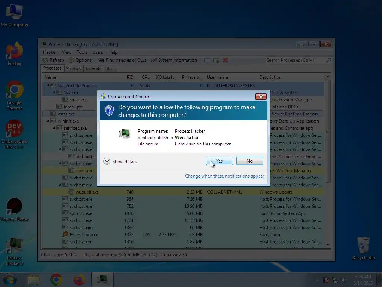Open the My Computer desktop icon
Viewport: 382px width, 287px height.
pyautogui.click(x=15, y=15)
